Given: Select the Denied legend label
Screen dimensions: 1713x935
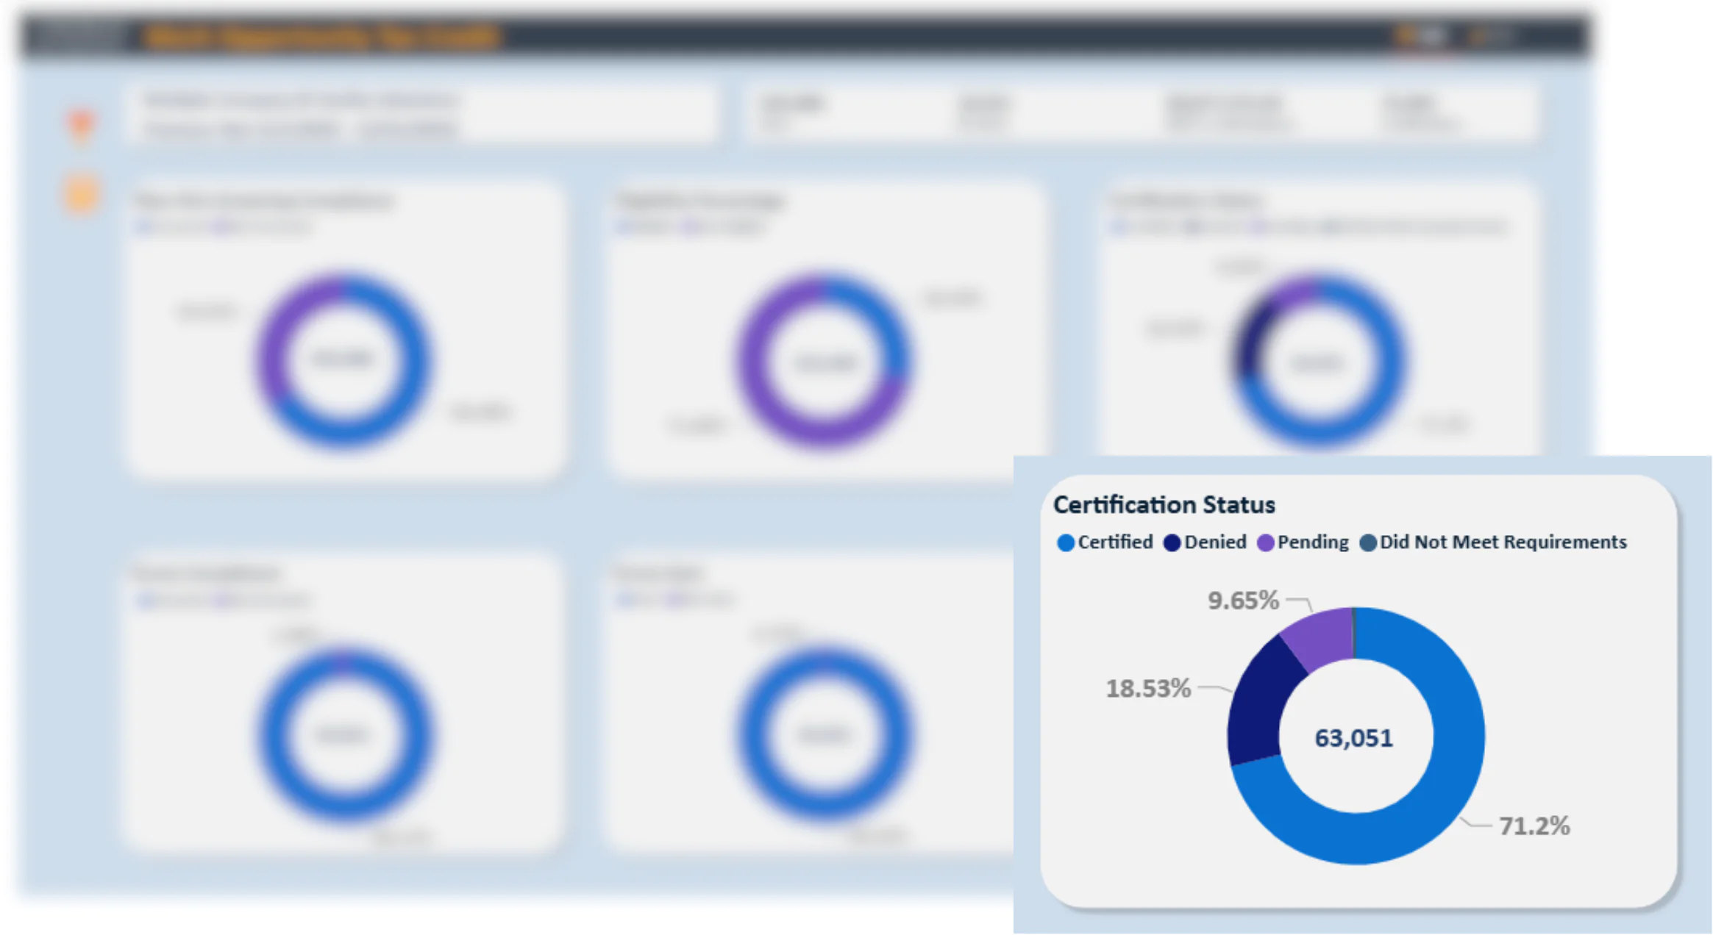Looking at the screenshot, I should [x=1215, y=542].
